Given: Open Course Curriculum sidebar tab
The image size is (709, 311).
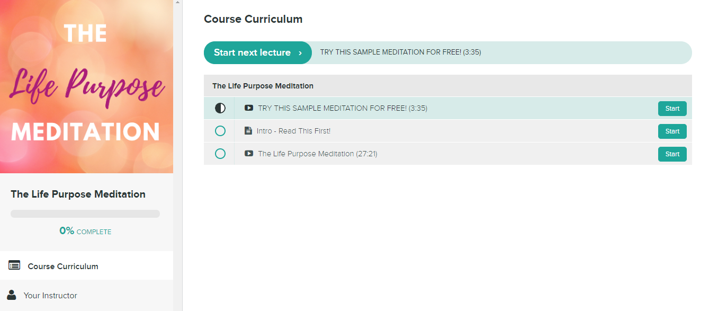Looking at the screenshot, I should (x=86, y=266).
